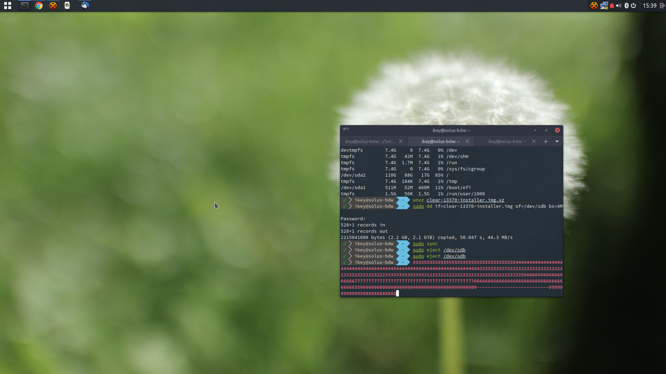Focus the terminal via panel task icon
666x374 pixels.
click(x=24, y=6)
